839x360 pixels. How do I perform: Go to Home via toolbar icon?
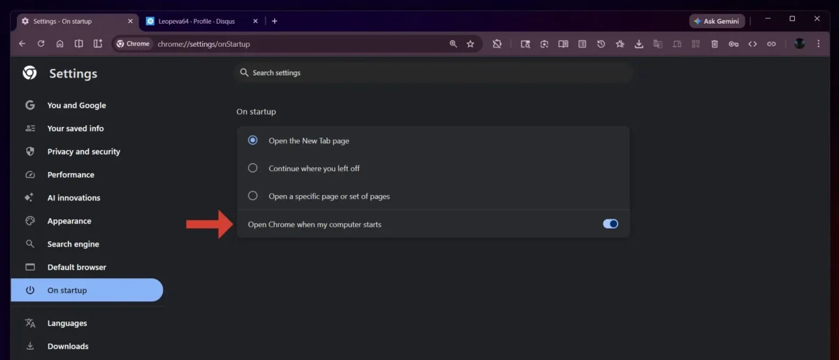(60, 43)
